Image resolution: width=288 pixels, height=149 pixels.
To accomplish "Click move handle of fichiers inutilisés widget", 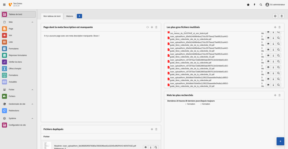I will [x=275, y=27].
